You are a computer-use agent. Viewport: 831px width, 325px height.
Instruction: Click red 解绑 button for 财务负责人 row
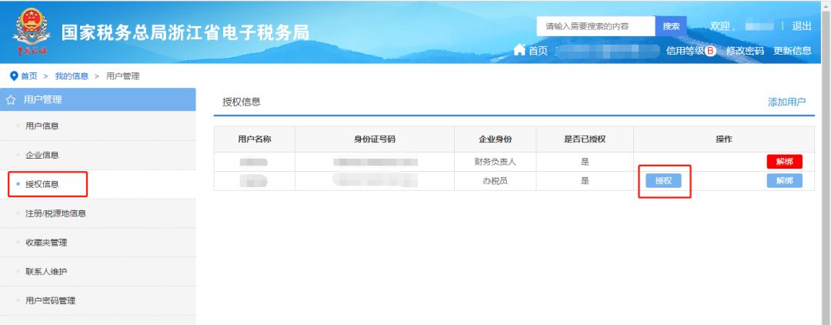pos(784,162)
